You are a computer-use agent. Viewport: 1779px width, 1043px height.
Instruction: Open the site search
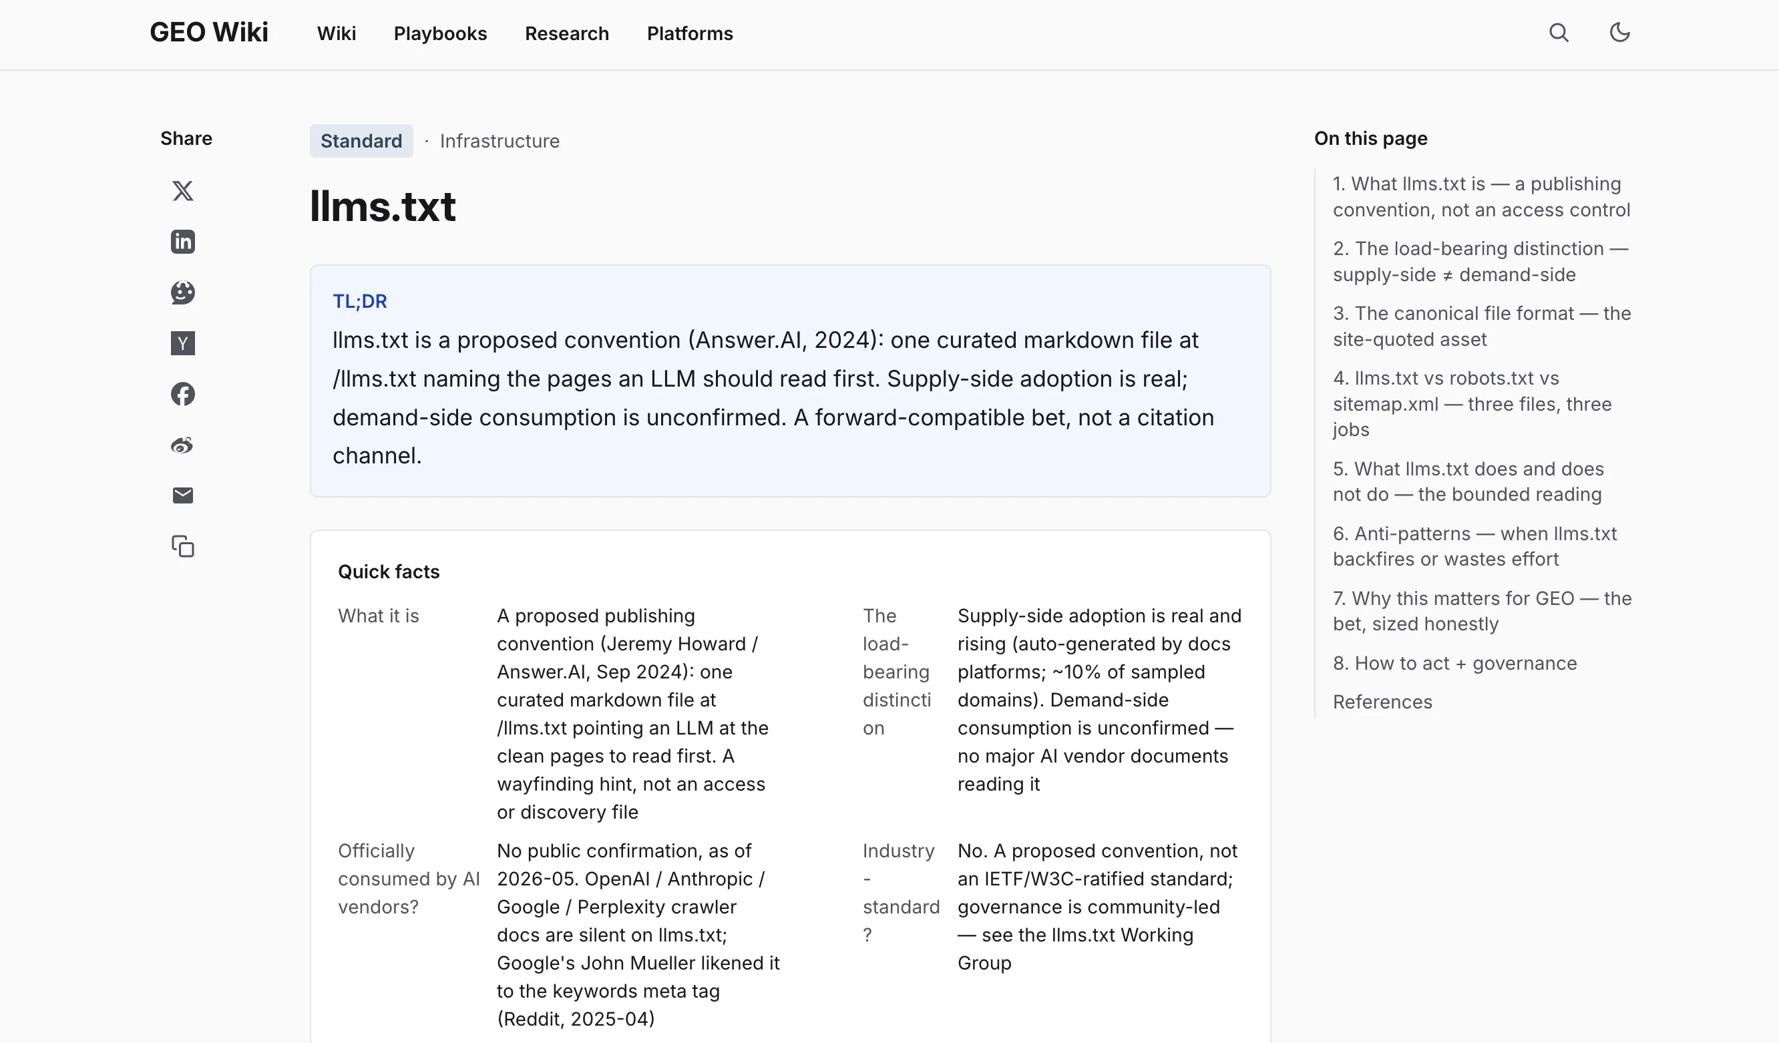tap(1559, 33)
